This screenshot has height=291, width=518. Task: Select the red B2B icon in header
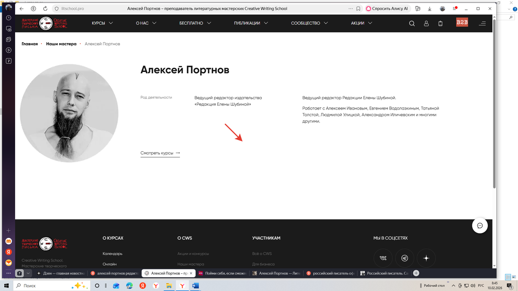[461, 22]
